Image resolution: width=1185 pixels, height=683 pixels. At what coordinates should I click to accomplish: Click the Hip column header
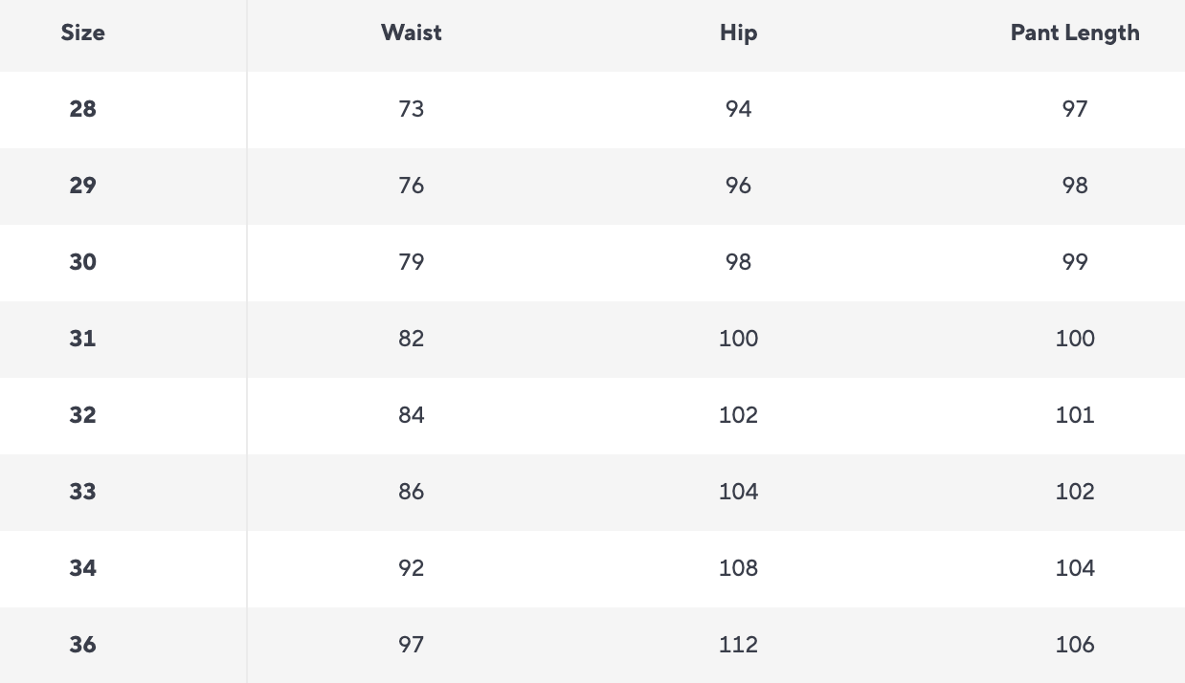(738, 33)
